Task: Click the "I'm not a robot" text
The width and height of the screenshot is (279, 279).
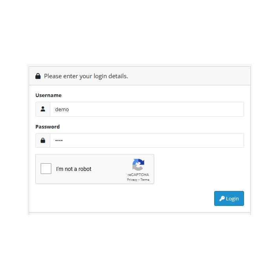Action: [x=73, y=169]
